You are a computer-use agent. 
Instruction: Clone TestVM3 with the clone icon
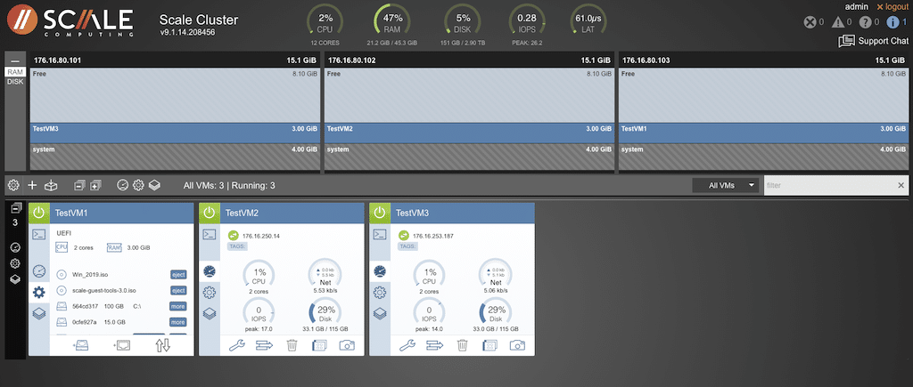489,346
